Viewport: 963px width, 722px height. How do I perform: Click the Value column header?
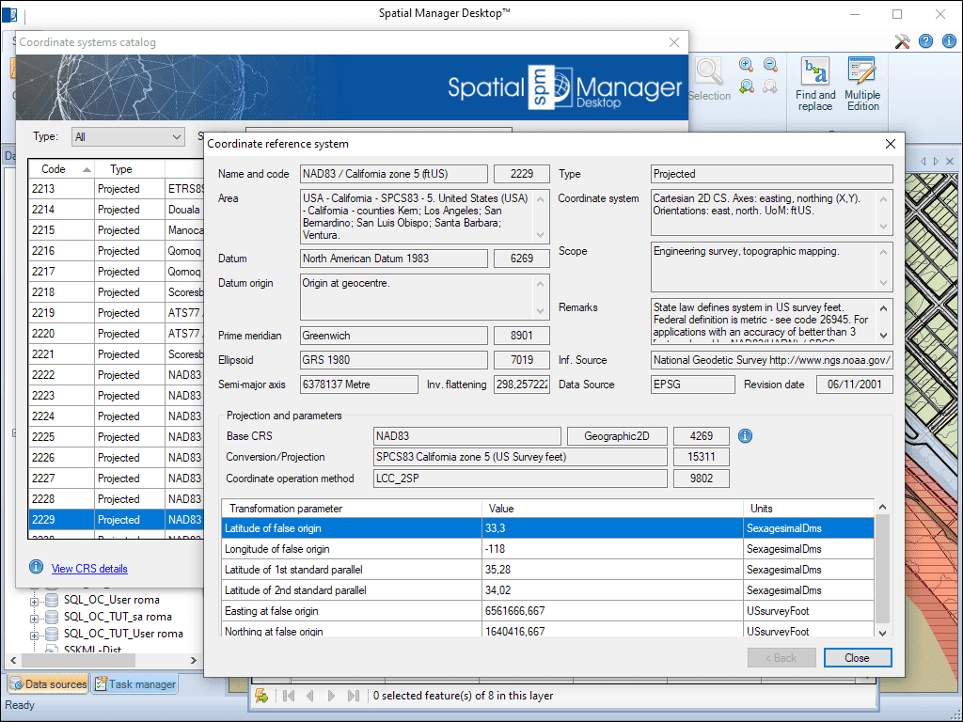(x=612, y=509)
